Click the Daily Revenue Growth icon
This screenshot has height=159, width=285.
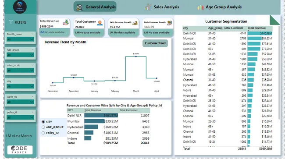135,23
